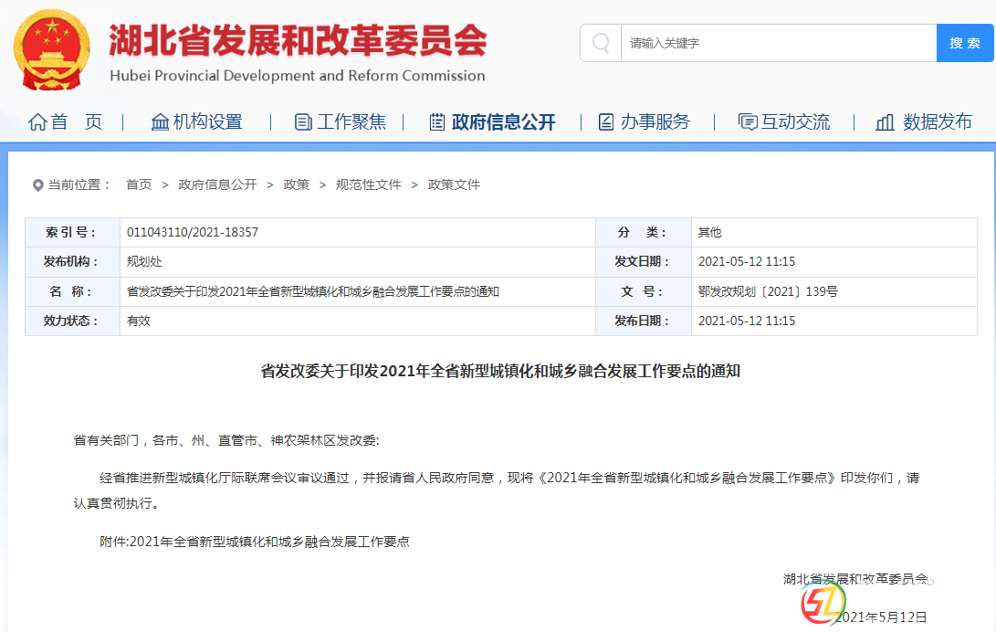Screen dimensions: 996x632
Task: Click the 规范性文件 breadcrumb link
Action: point(368,184)
